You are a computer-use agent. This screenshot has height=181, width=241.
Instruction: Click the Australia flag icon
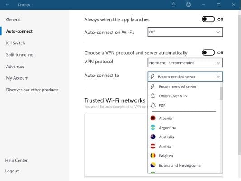point(153,137)
